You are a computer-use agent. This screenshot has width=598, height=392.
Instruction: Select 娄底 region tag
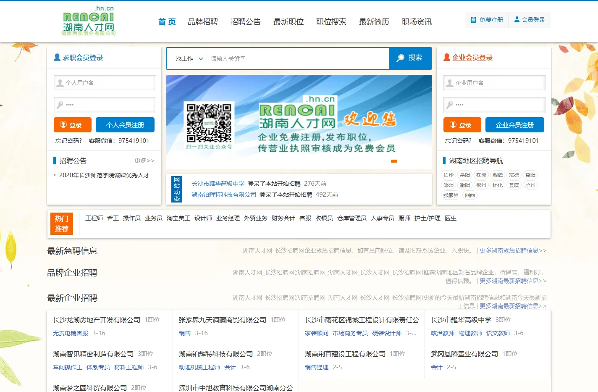[x=514, y=185]
